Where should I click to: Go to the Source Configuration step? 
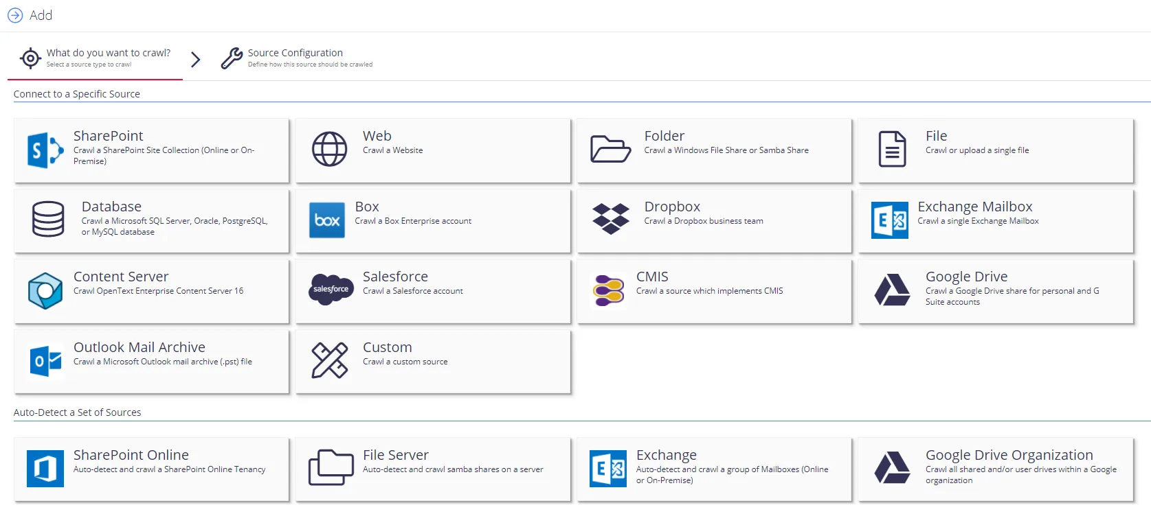[297, 58]
